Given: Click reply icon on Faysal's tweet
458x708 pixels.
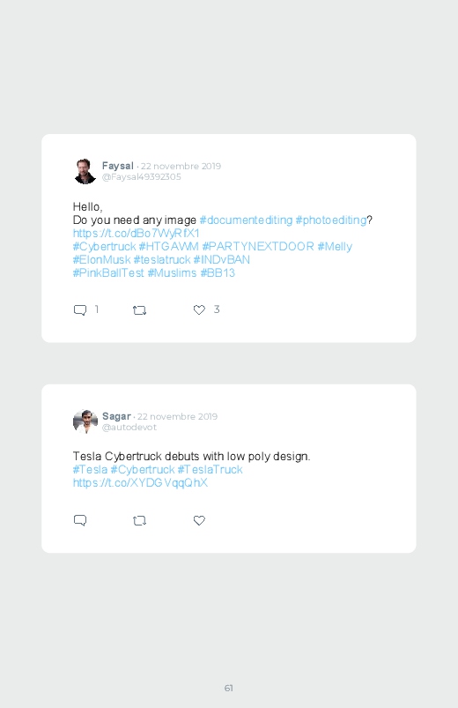Looking at the screenshot, I should tap(80, 310).
